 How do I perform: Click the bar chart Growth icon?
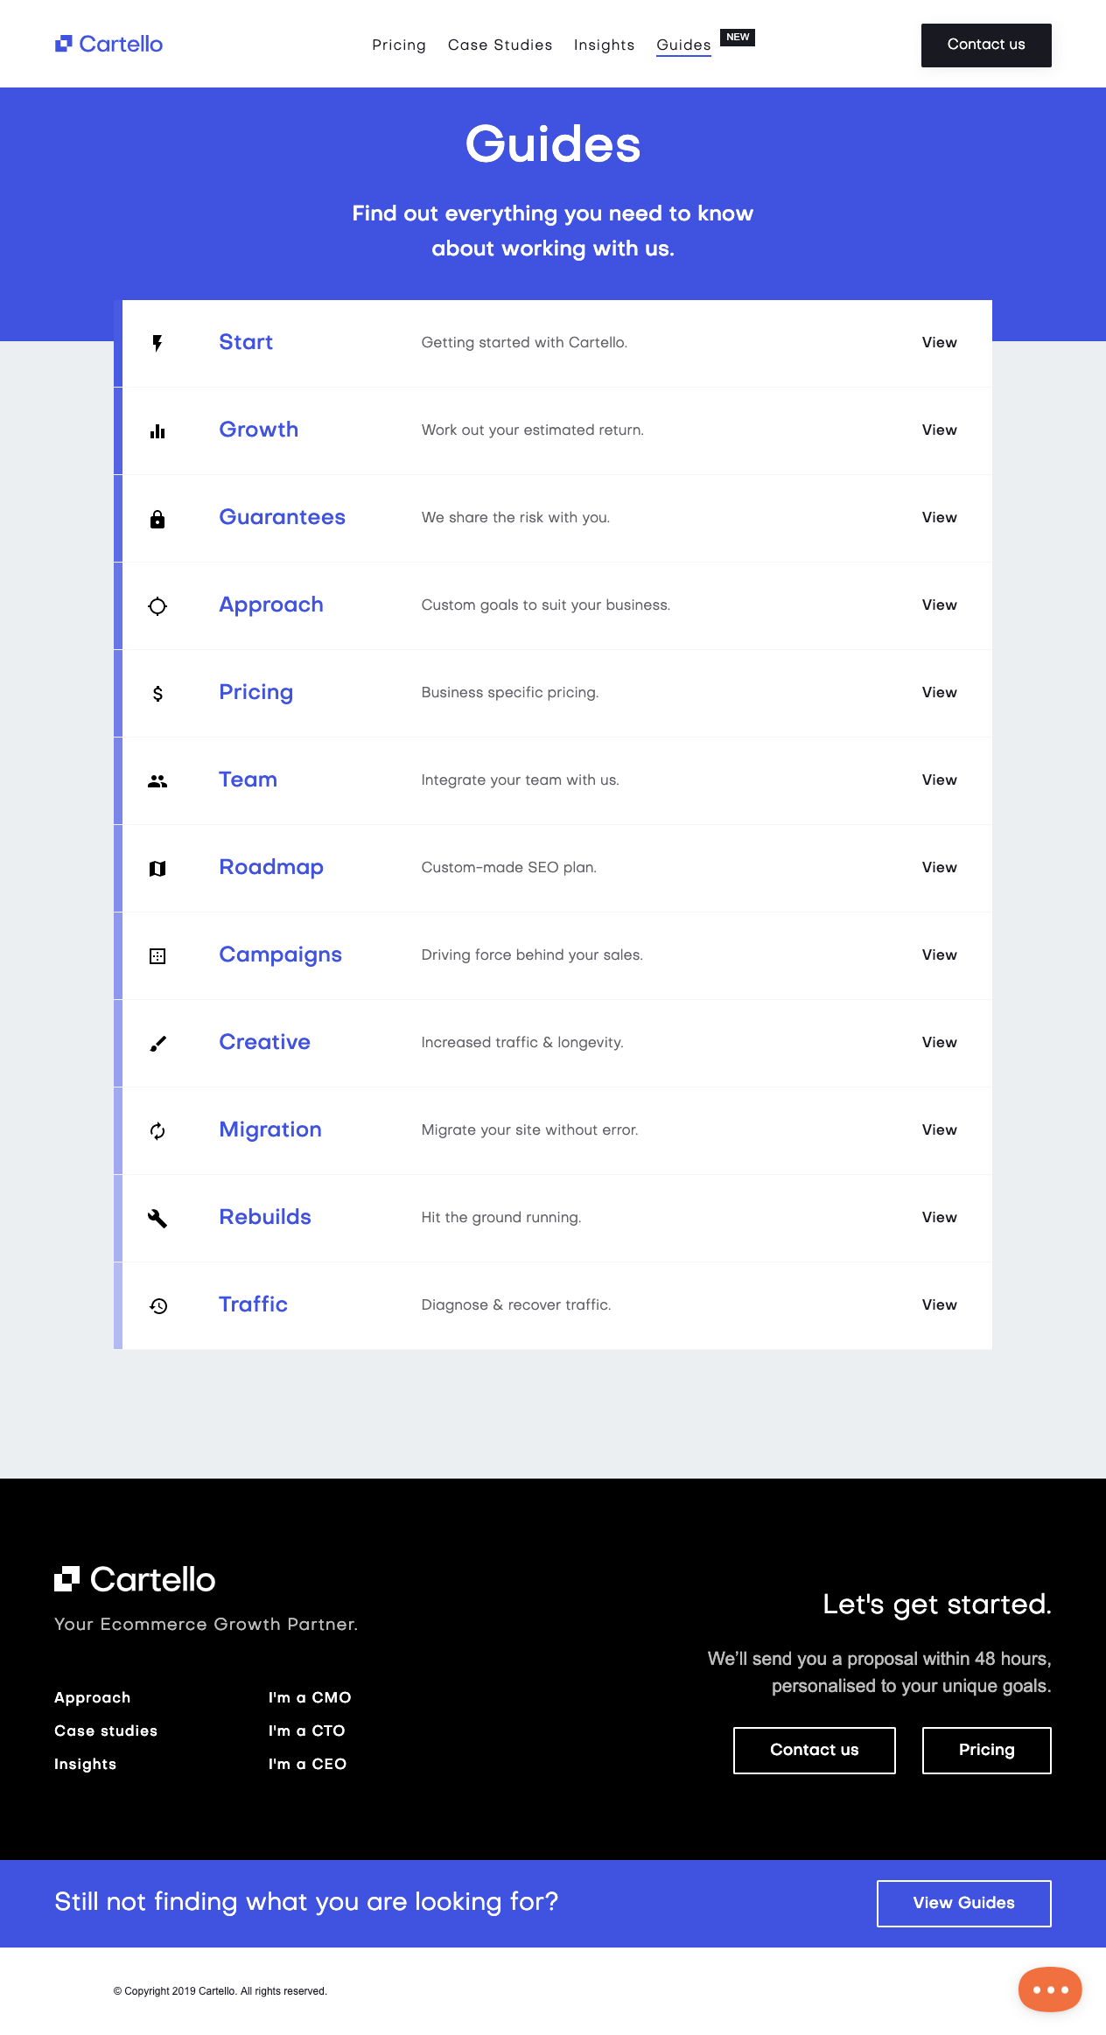[x=157, y=430]
